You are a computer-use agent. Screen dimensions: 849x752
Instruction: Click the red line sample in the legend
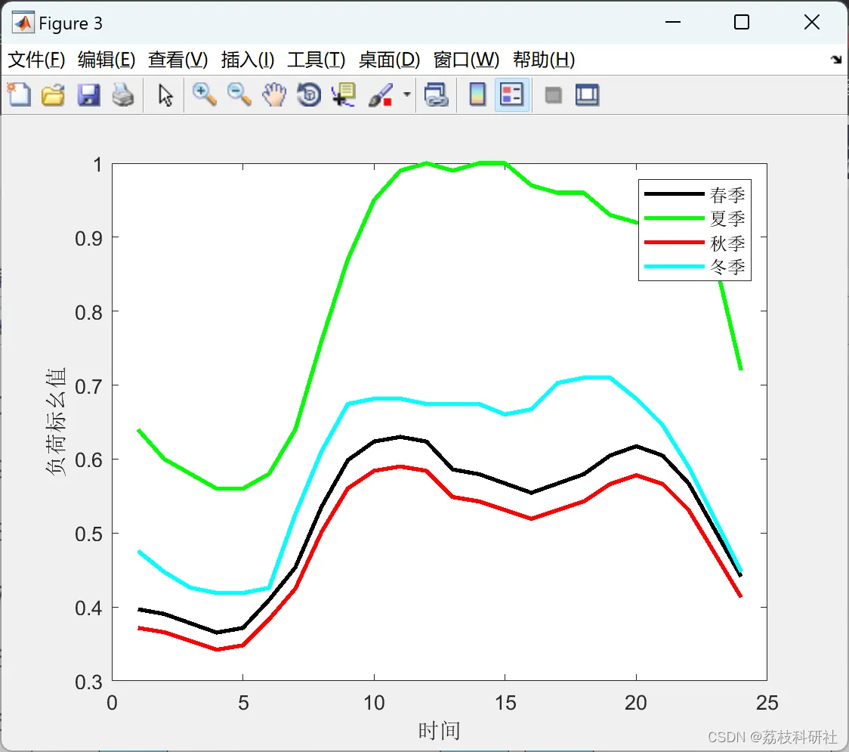[x=674, y=242]
